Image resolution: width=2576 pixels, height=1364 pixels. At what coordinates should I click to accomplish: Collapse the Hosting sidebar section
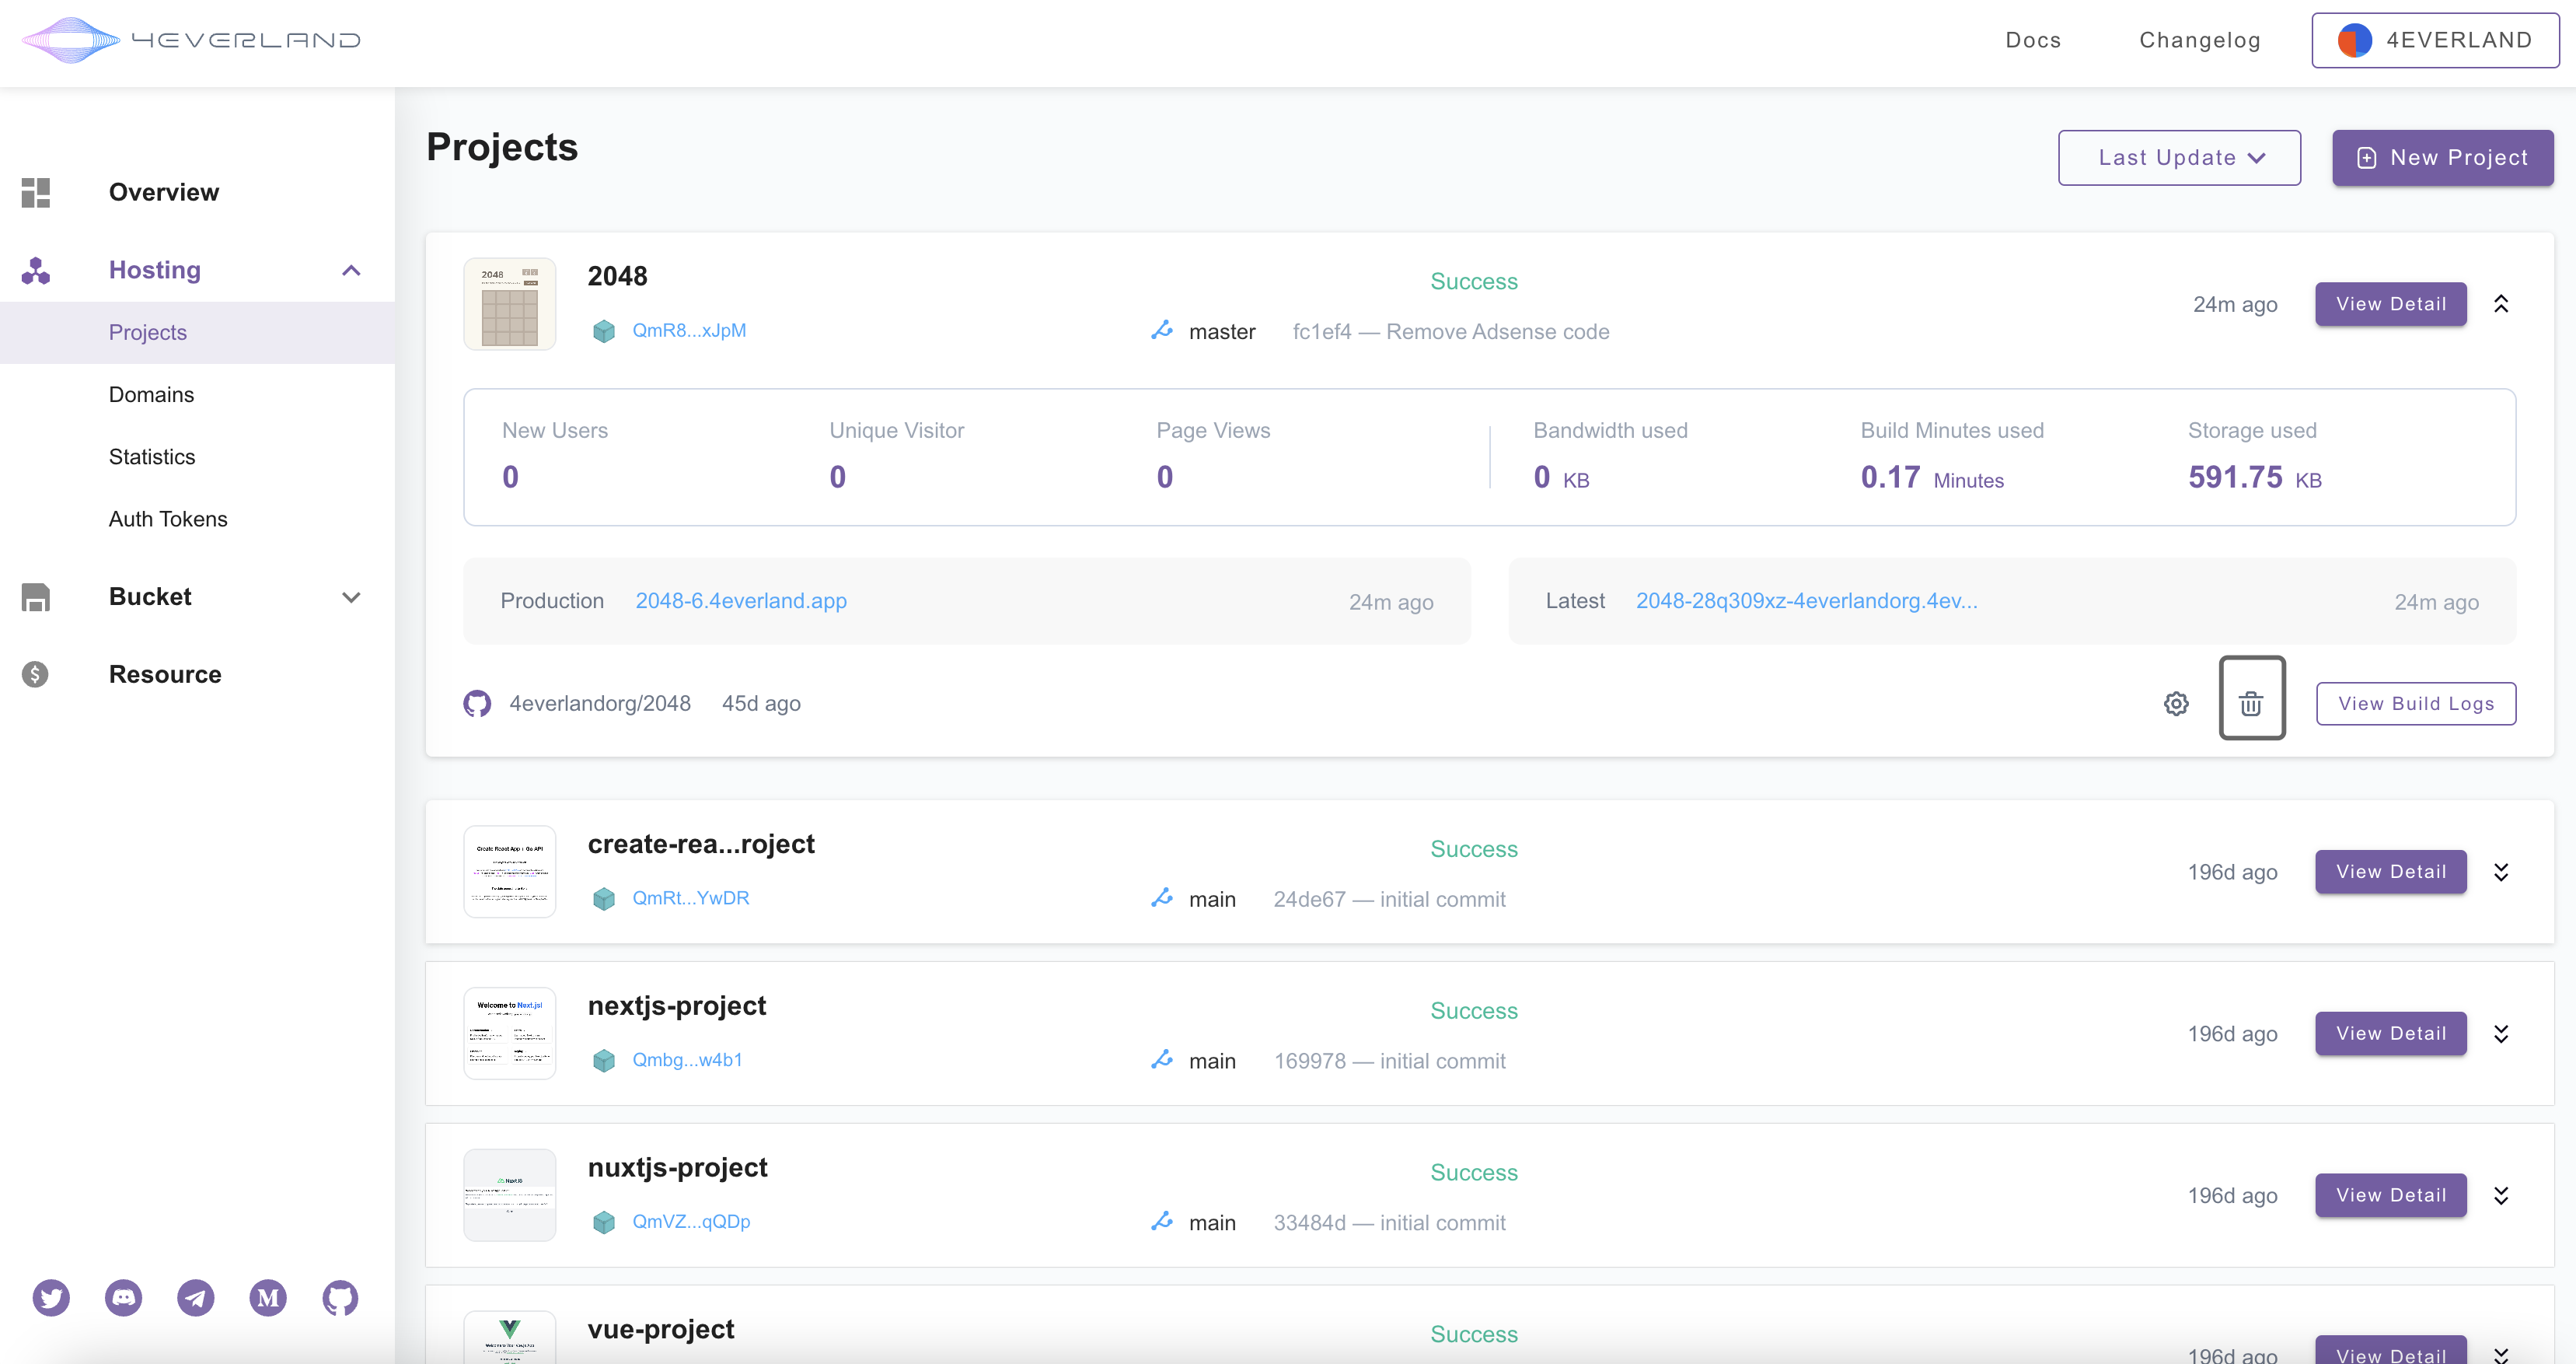(x=351, y=270)
